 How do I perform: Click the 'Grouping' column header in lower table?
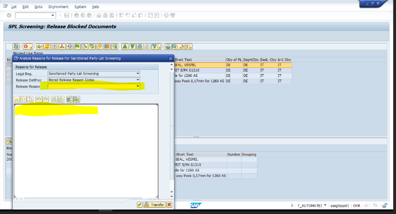[249, 154]
